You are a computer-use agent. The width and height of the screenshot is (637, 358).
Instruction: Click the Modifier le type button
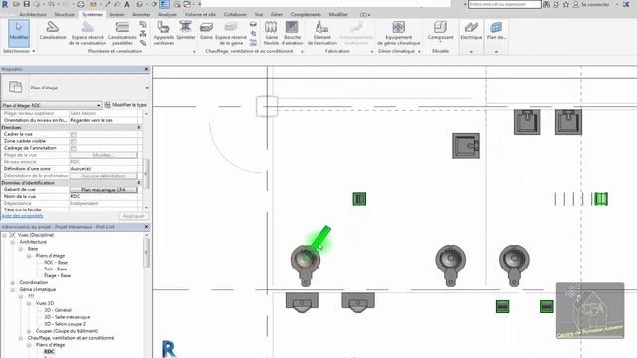coord(125,105)
